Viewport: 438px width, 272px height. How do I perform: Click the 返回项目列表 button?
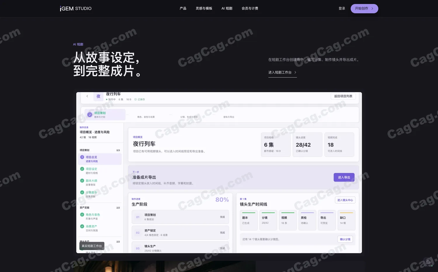click(343, 96)
